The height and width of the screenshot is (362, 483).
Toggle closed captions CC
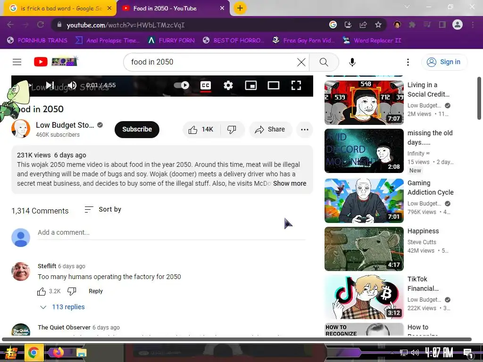(x=206, y=85)
